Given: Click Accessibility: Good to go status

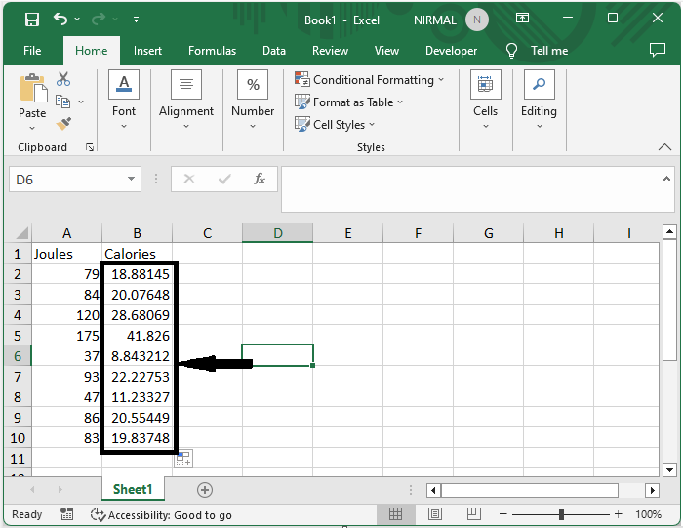Looking at the screenshot, I should pos(161,515).
